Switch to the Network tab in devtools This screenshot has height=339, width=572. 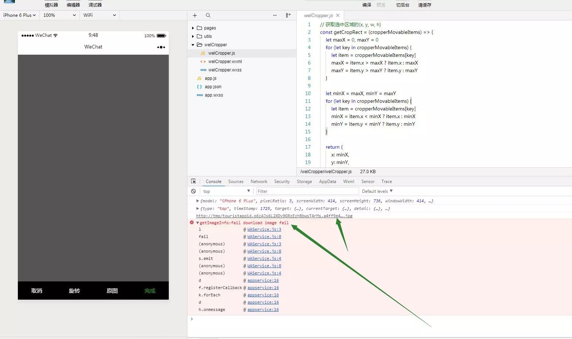click(x=259, y=182)
